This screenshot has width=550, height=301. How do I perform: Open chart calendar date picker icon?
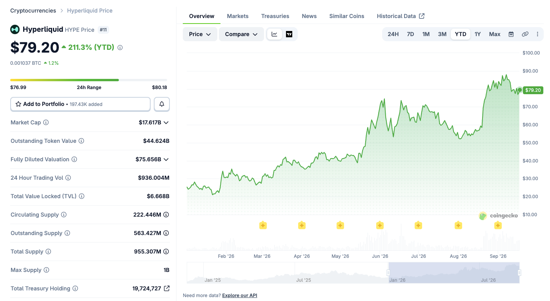click(511, 34)
